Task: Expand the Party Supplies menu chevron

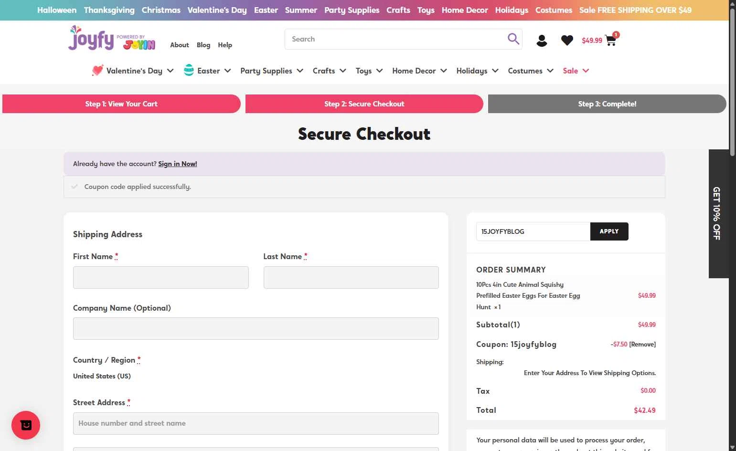Action: tap(300, 71)
